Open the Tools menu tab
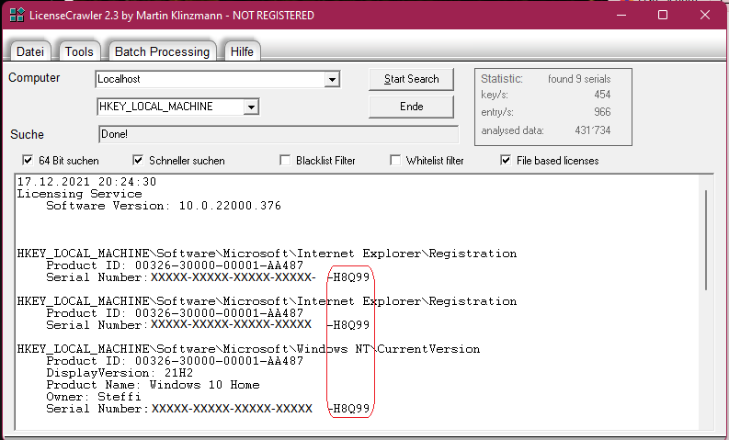Screen dimensions: 729x440 coord(79,51)
